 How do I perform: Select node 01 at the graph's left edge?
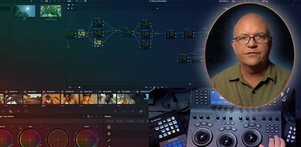tap(70, 34)
